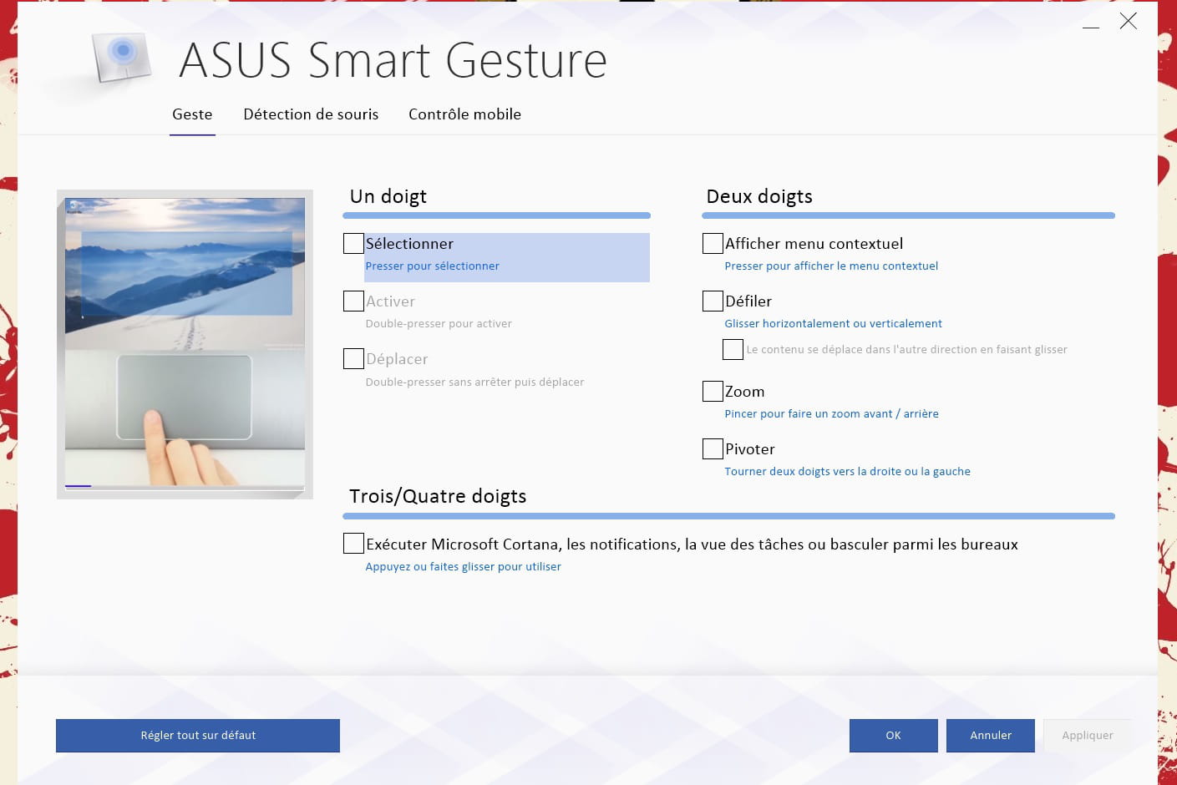Image resolution: width=1177 pixels, height=785 pixels.
Task: Click Régler tout sur défaut button
Action: (x=198, y=736)
